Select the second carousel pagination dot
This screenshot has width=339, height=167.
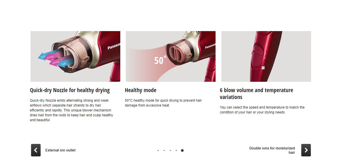pos(164,150)
